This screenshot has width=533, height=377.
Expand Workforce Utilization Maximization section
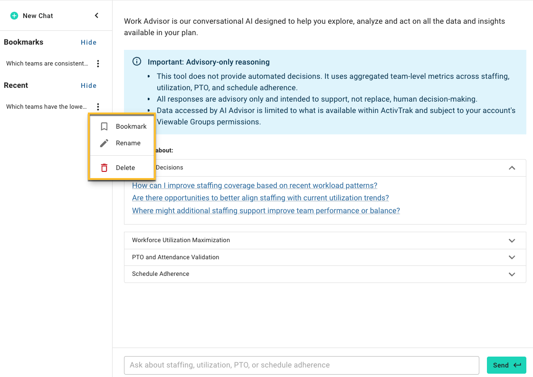point(325,240)
